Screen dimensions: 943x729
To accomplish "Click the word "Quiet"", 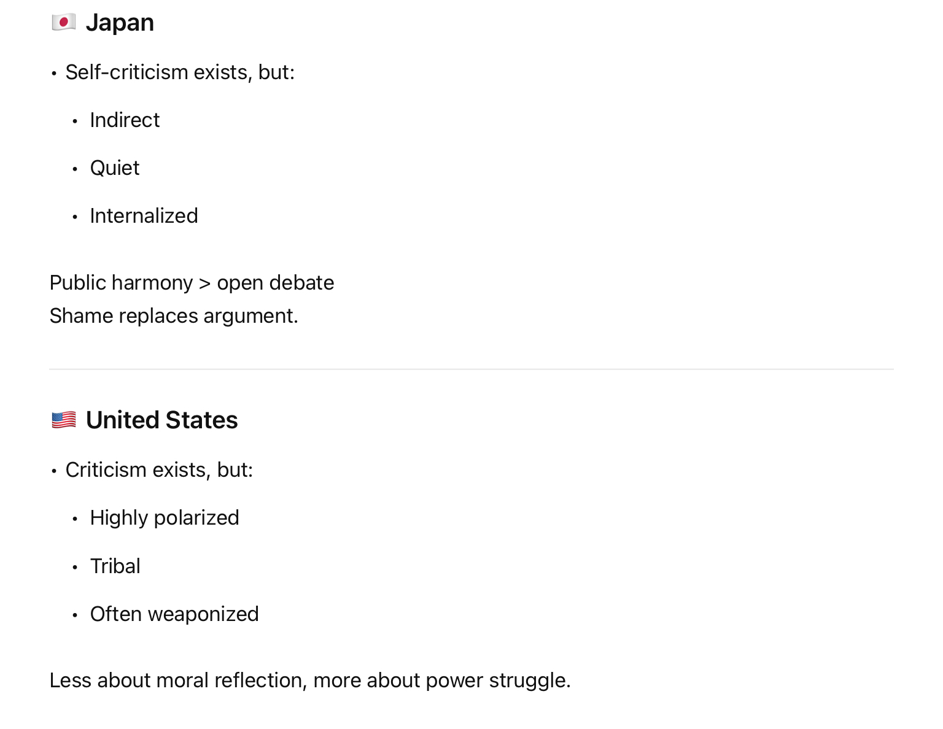I will 115,168.
